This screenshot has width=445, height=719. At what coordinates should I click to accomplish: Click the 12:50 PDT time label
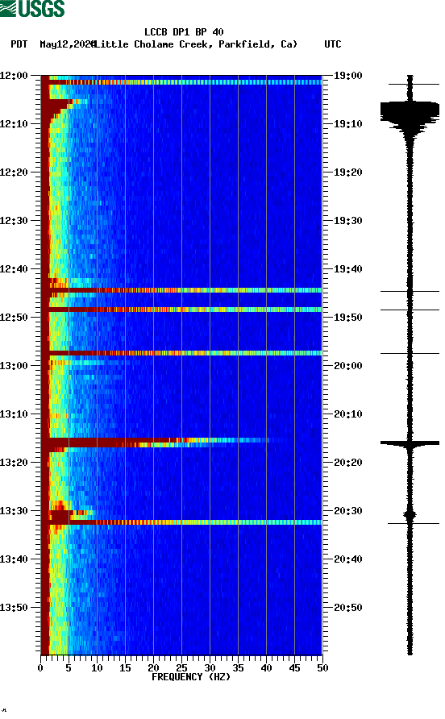click(x=14, y=318)
